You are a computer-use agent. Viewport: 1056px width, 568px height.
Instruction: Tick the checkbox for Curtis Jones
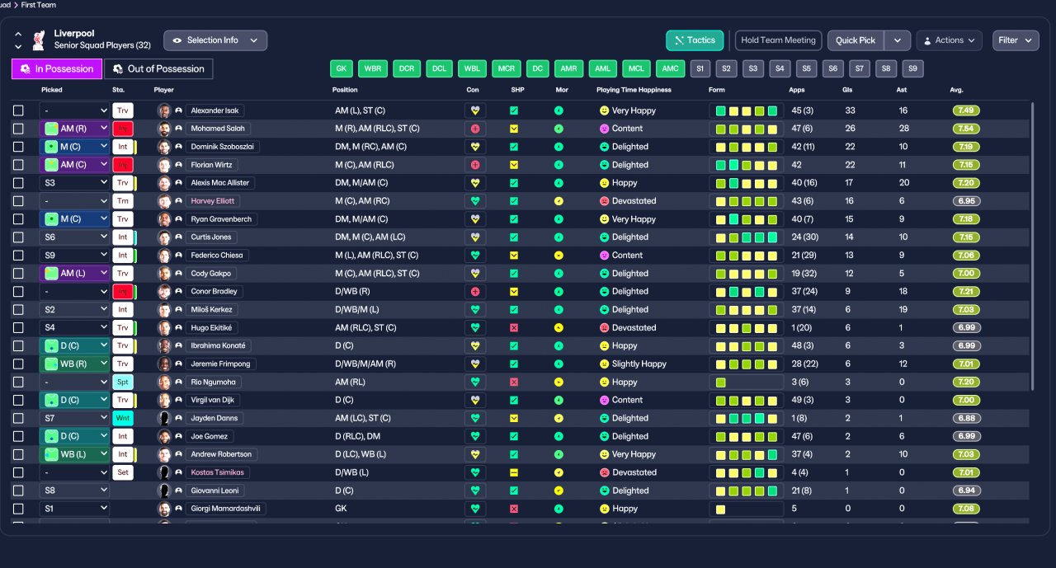click(x=18, y=237)
